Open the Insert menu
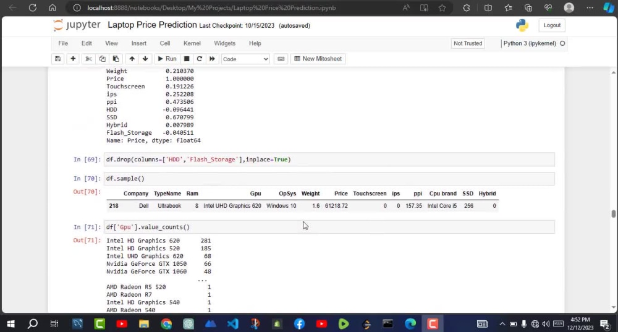The image size is (618, 332). pos(138,43)
